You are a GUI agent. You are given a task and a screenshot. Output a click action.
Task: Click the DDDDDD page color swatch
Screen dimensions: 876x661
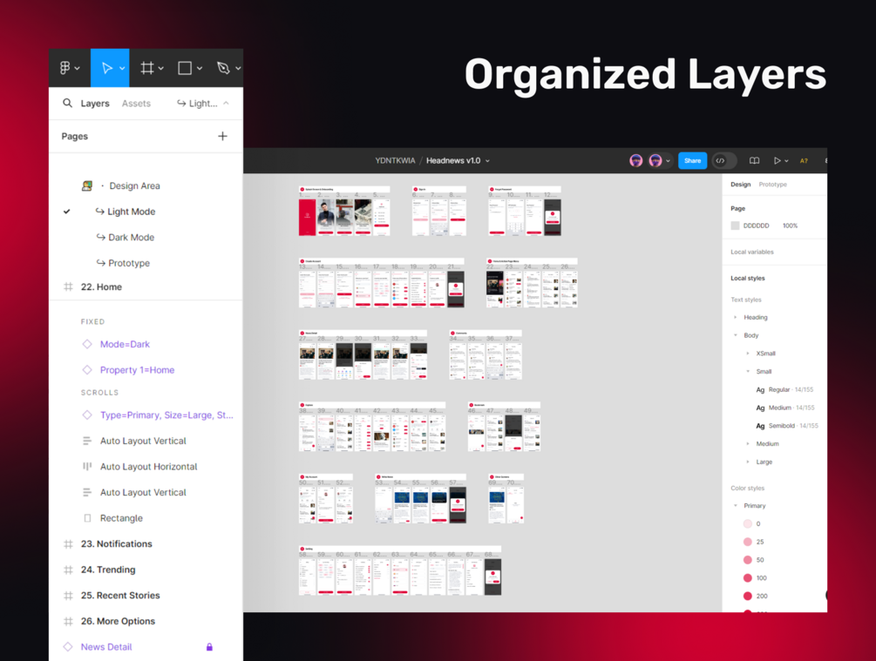735,226
